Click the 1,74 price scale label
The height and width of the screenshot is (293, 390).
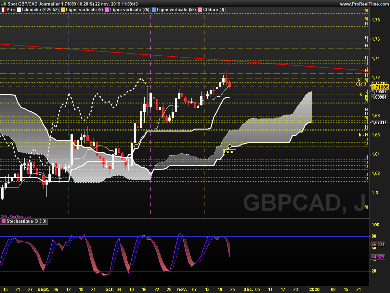tap(375, 58)
